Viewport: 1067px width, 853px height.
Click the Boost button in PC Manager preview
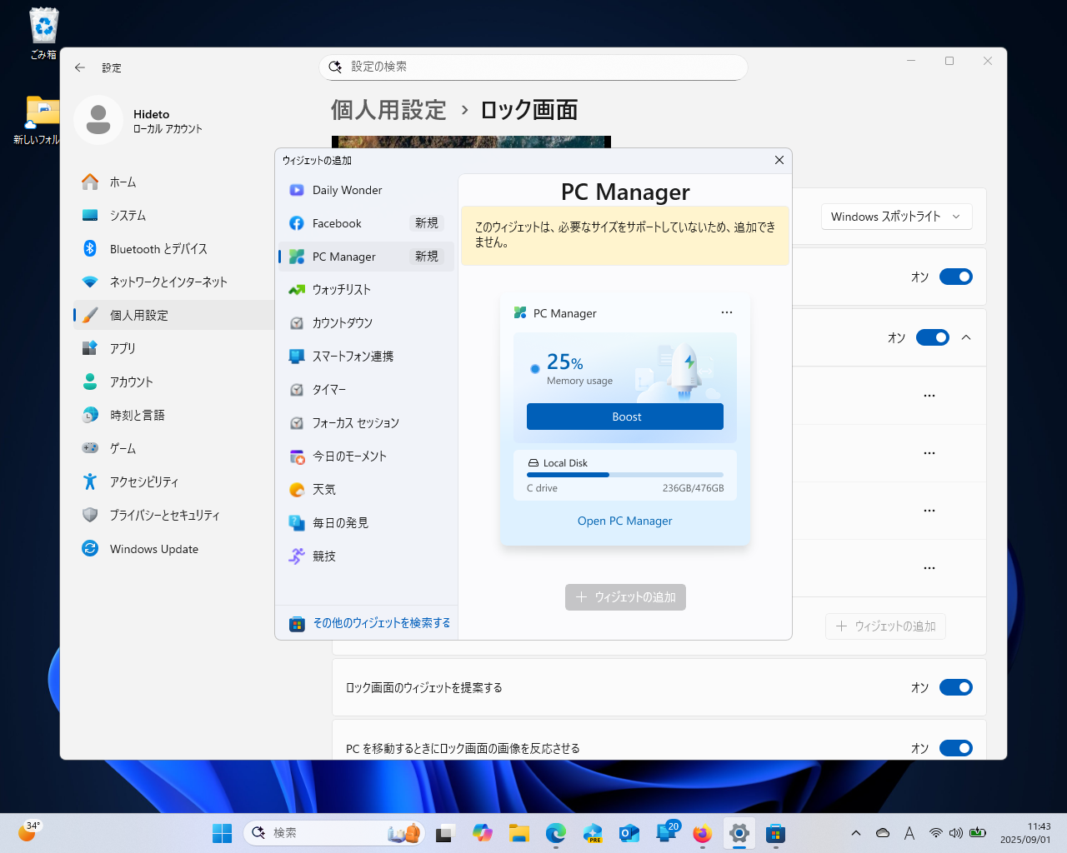click(x=624, y=417)
